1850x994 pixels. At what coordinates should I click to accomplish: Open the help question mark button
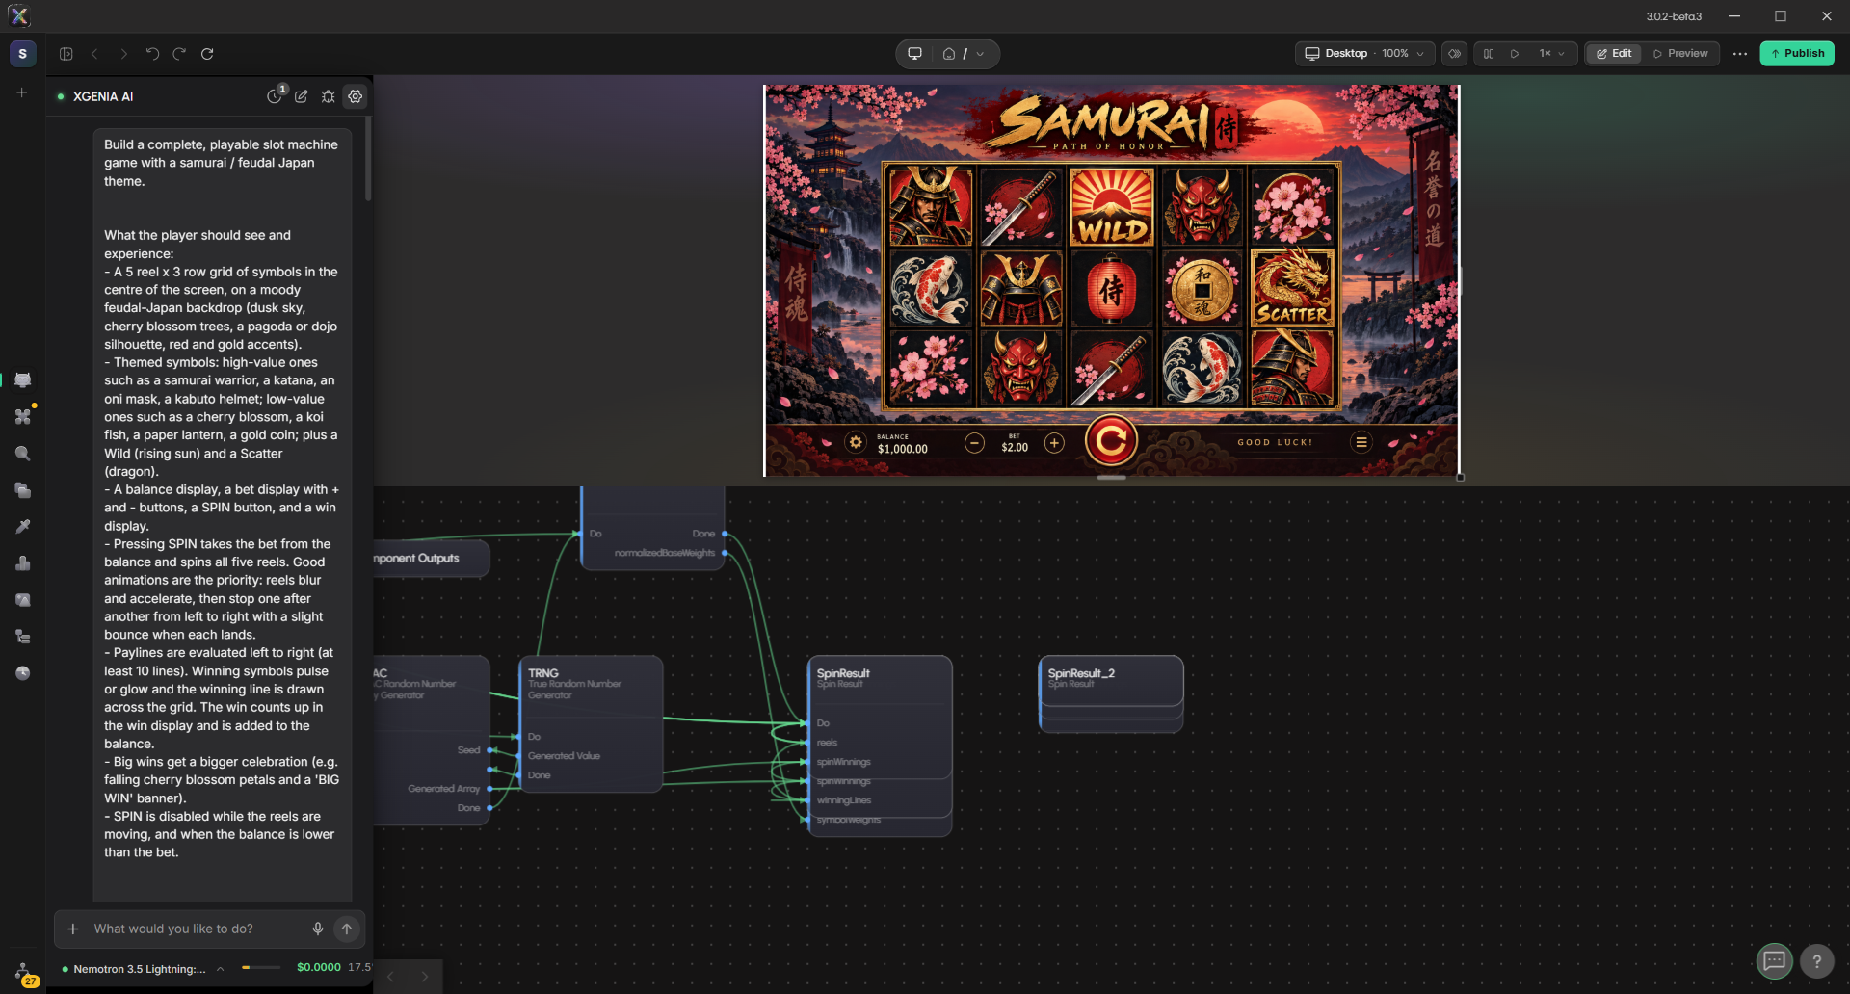1816,960
